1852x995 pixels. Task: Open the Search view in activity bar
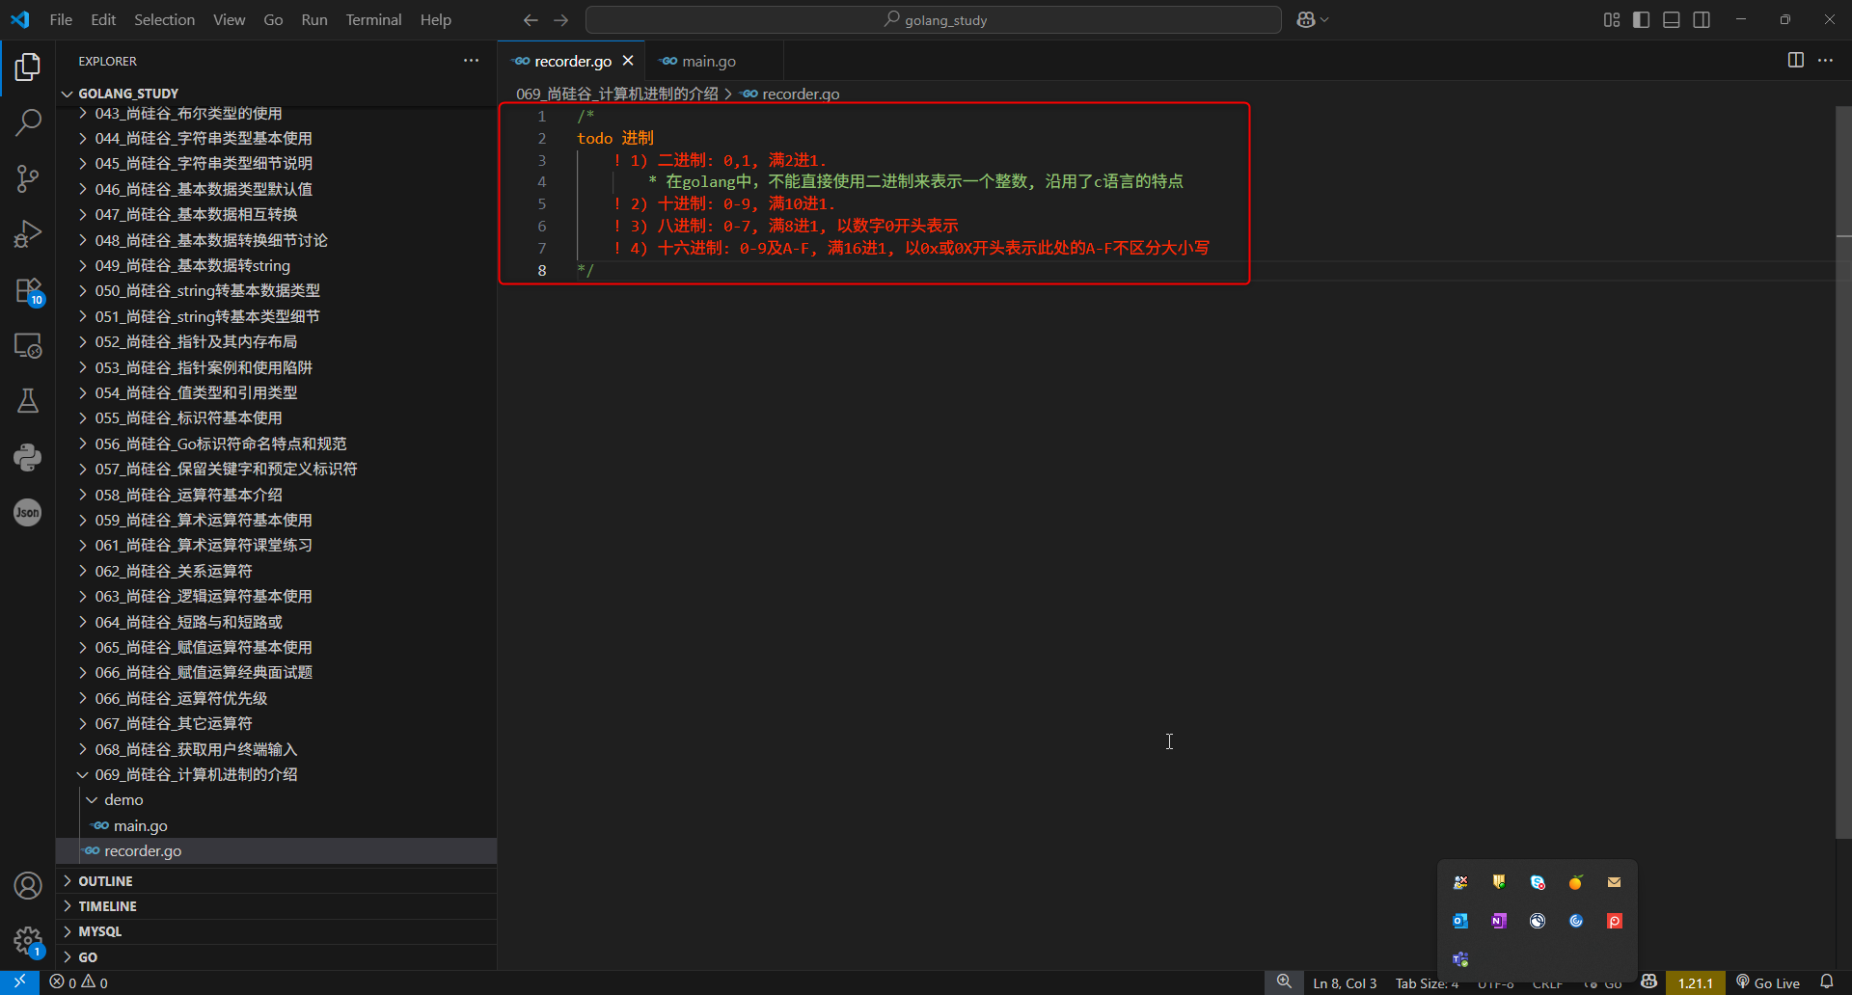(x=28, y=122)
